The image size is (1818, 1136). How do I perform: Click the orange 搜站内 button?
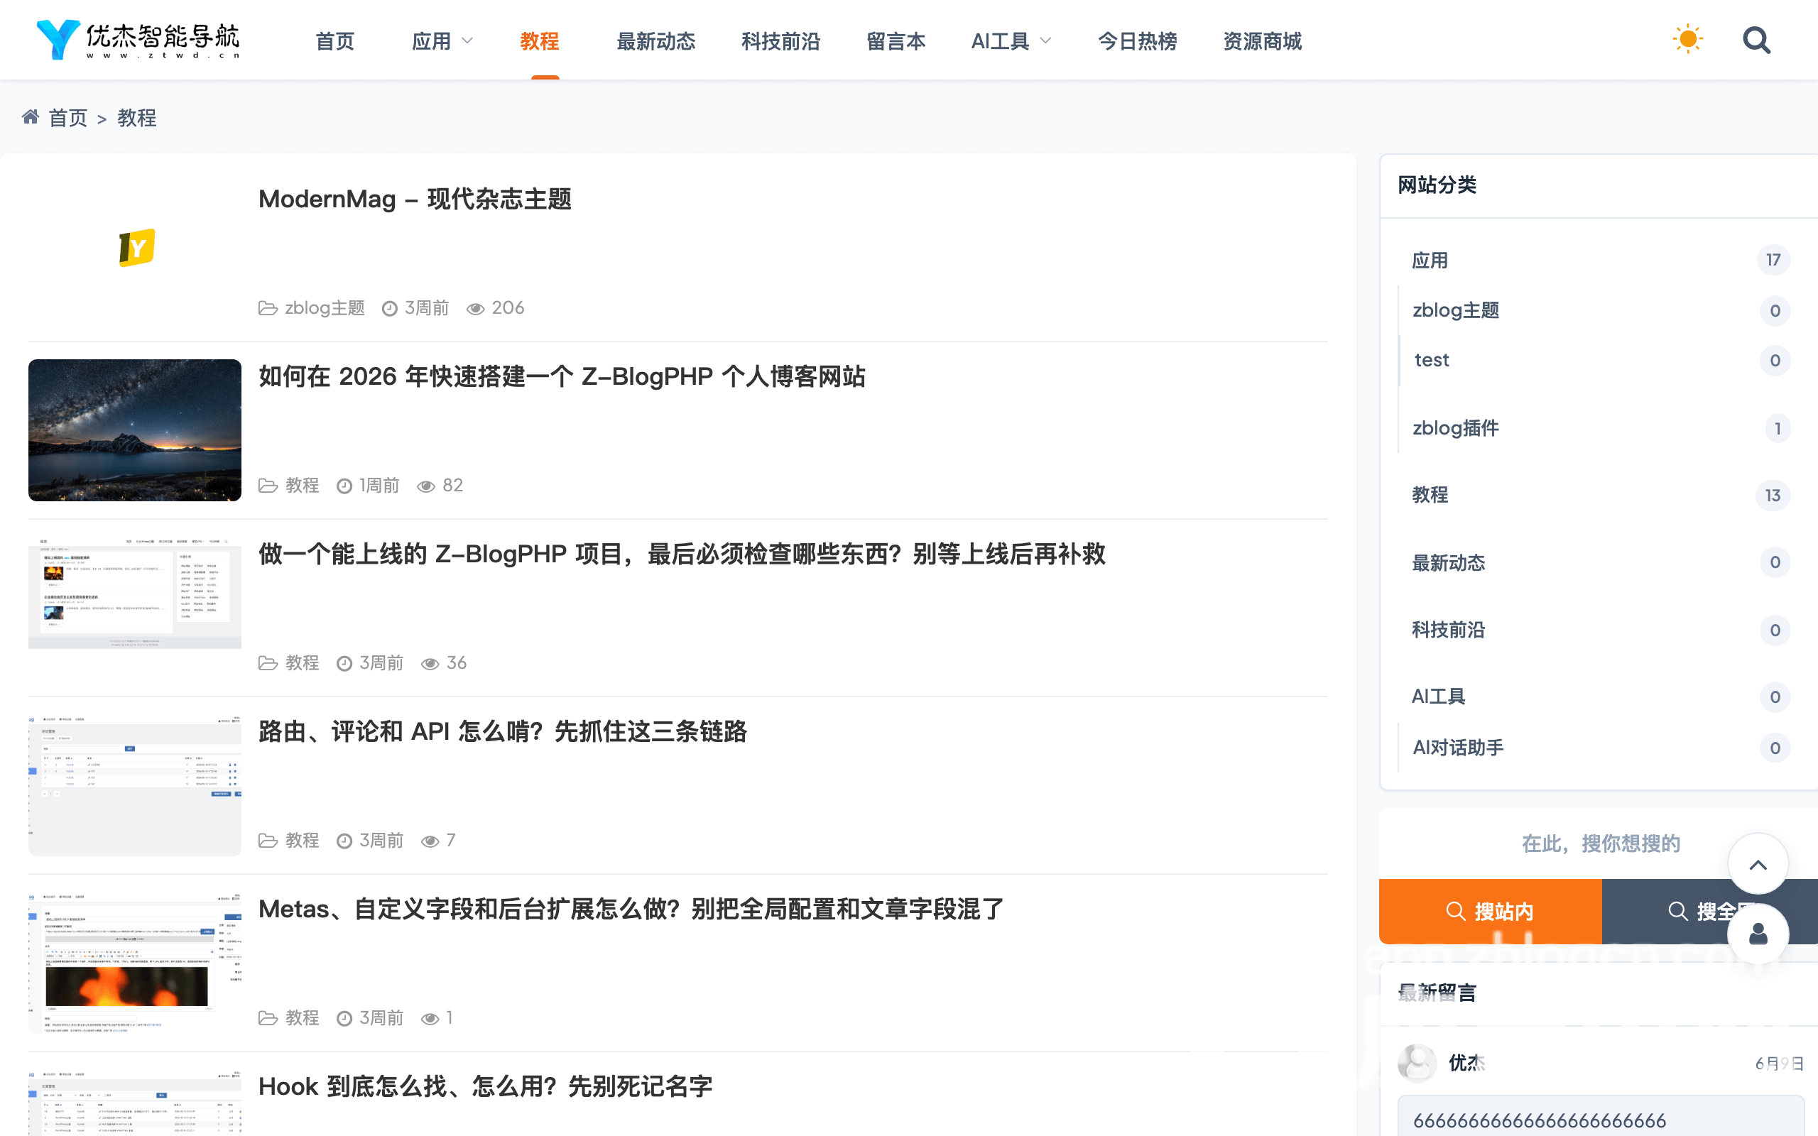click(x=1490, y=912)
